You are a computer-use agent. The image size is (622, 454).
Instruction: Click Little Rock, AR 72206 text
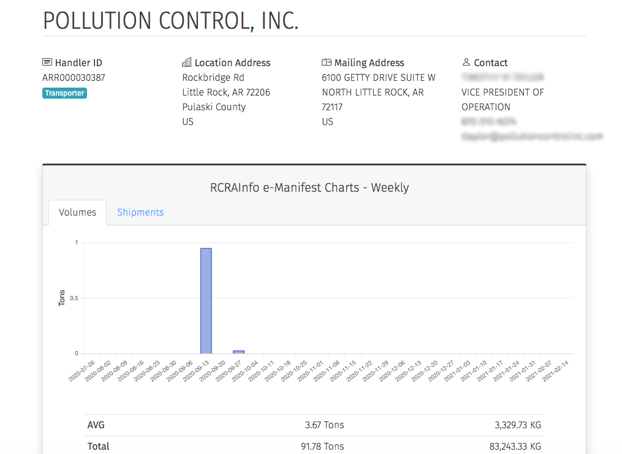coord(226,93)
